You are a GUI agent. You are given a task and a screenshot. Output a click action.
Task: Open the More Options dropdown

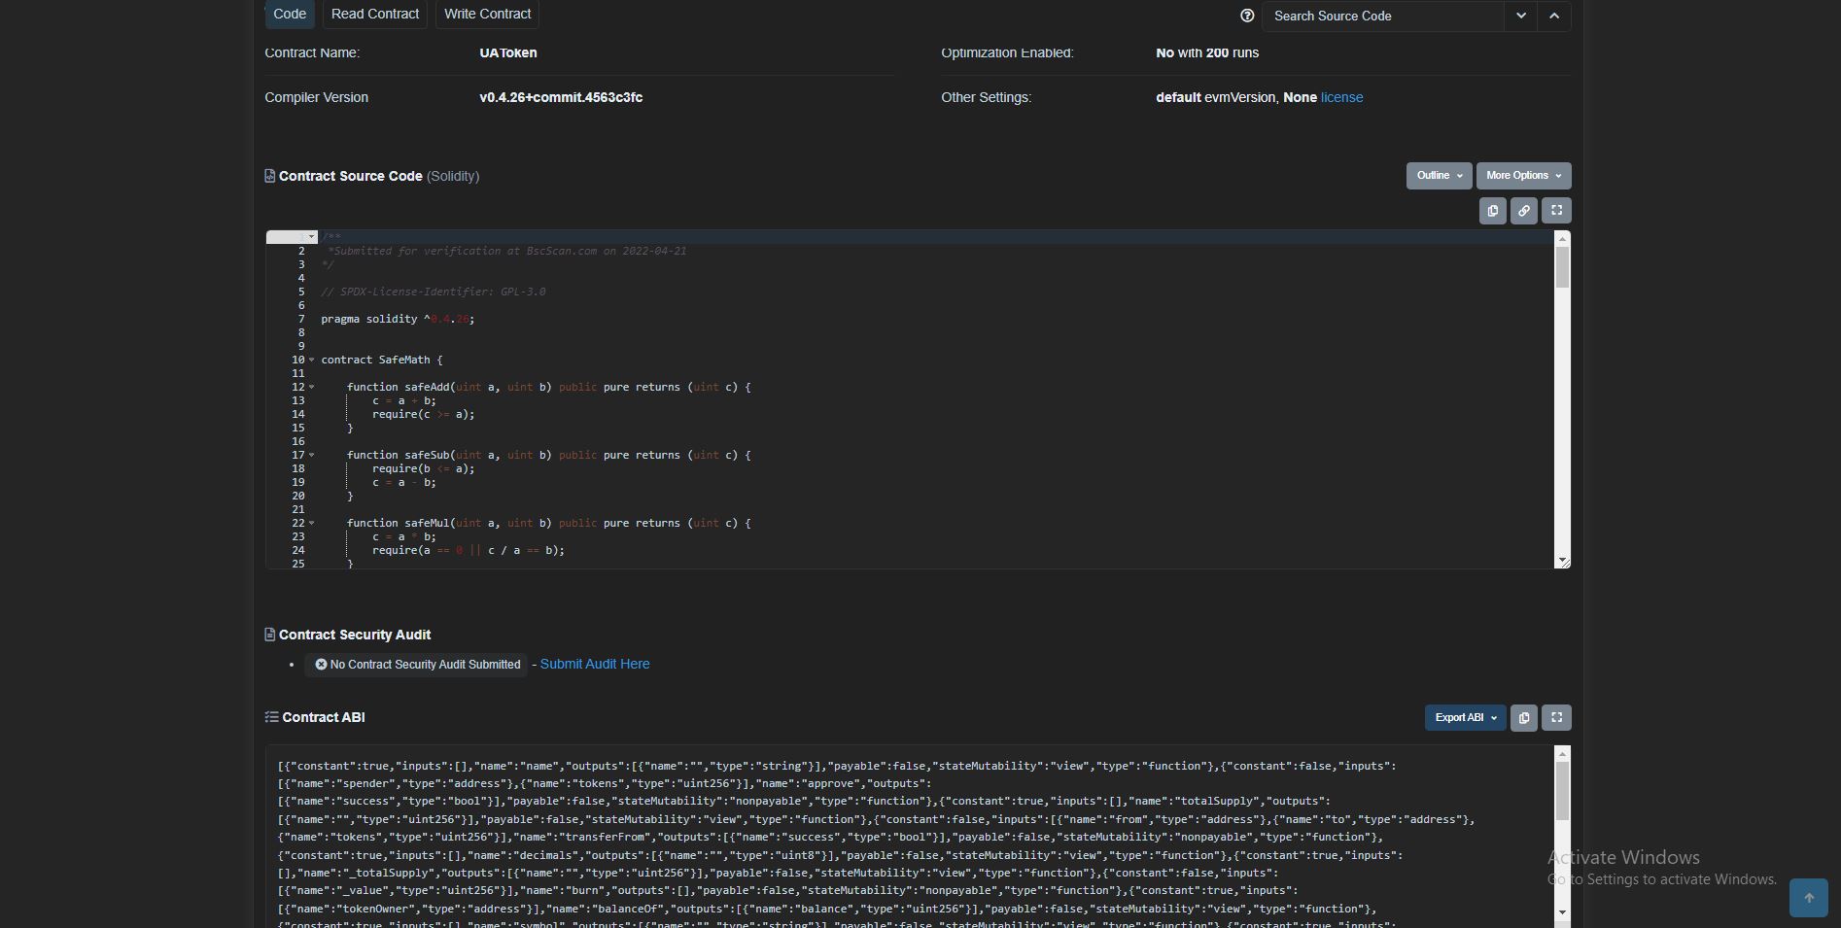(x=1523, y=176)
